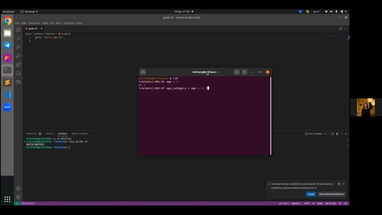Open the Terminal app menu in top bar
Screen dimensions: 382x215
click(29, 12)
